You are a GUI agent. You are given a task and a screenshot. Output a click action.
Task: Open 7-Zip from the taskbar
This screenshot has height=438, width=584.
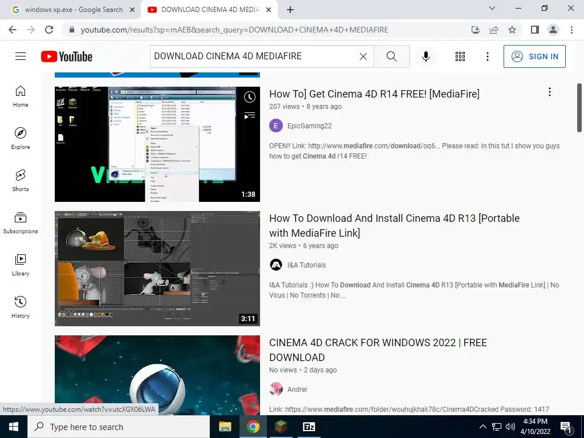click(x=309, y=427)
